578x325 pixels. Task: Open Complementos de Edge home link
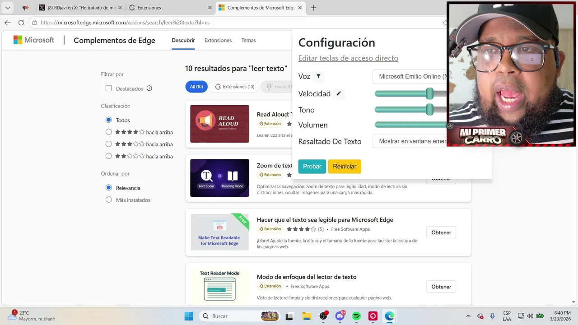tap(114, 41)
